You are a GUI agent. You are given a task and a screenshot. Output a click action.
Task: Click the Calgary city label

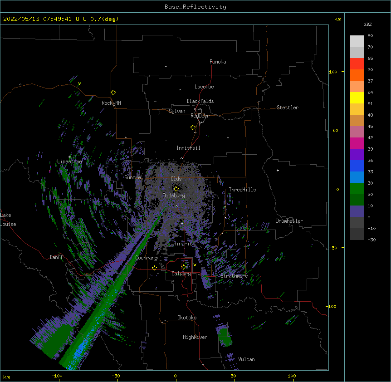click(x=181, y=274)
